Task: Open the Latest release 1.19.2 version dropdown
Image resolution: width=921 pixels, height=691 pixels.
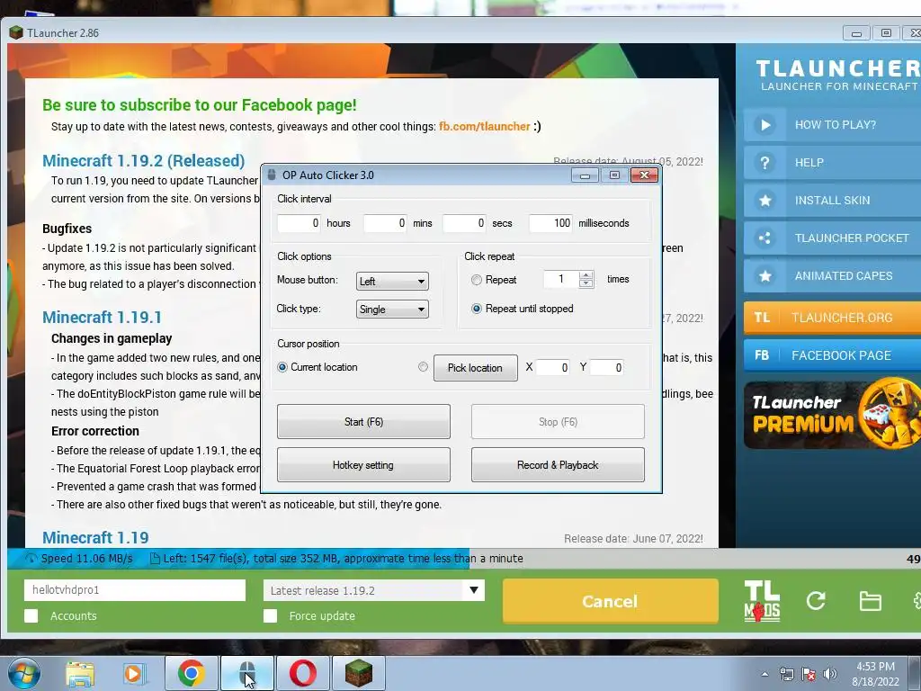Action: 374,590
